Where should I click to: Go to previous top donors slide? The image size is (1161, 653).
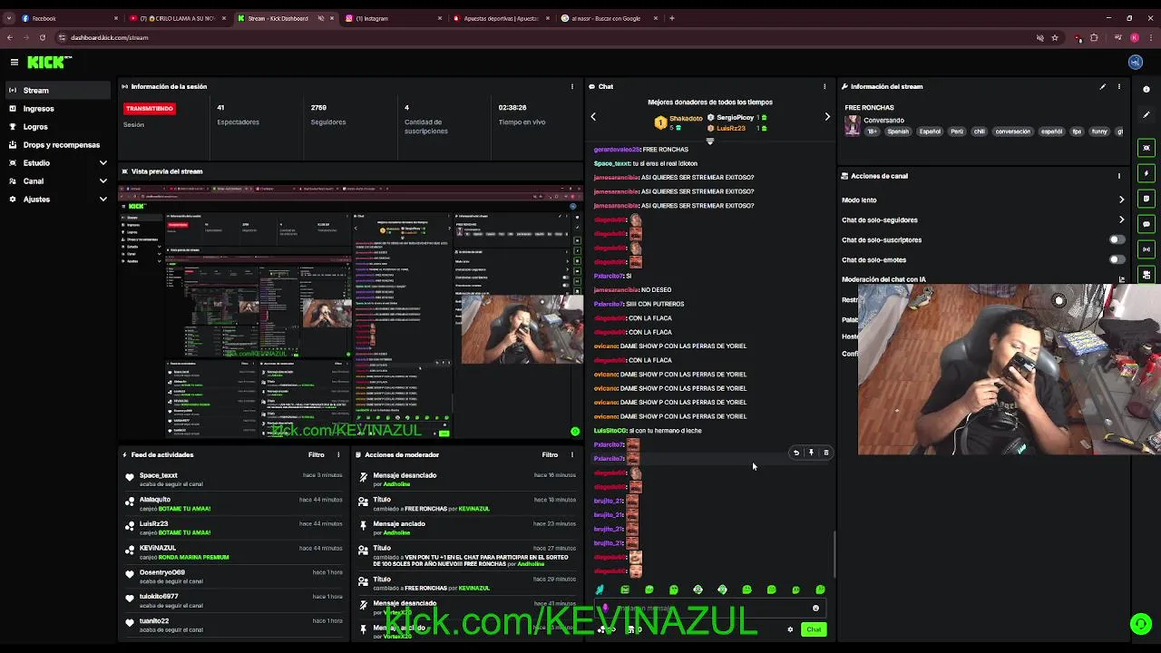(x=593, y=117)
